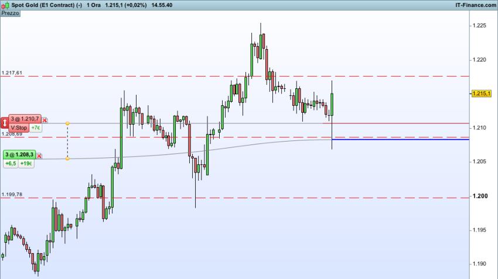
Task: Click the 1.215,1 (+0,02%) quote in header
Action: [x=126, y=5]
